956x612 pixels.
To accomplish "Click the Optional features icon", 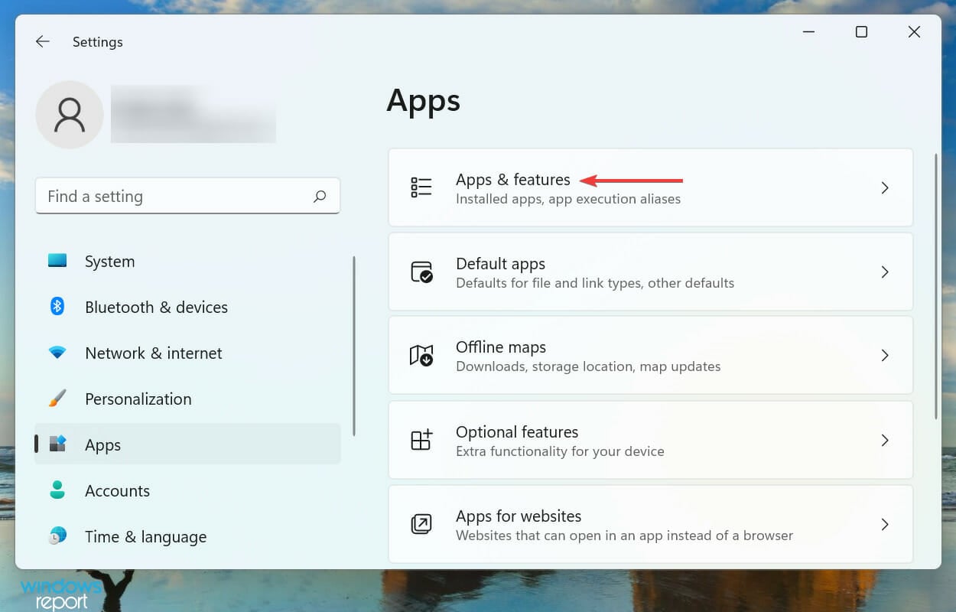I will (x=421, y=440).
